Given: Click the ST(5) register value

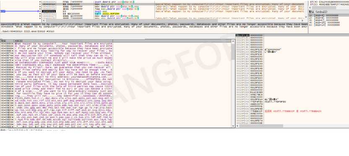Looking at the screenshot, I should pos(333,4).
